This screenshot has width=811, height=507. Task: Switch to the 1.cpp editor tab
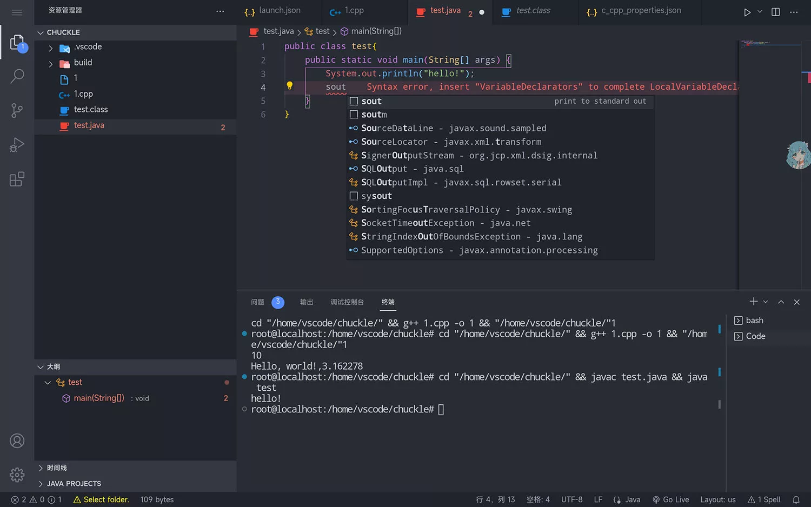(x=354, y=12)
